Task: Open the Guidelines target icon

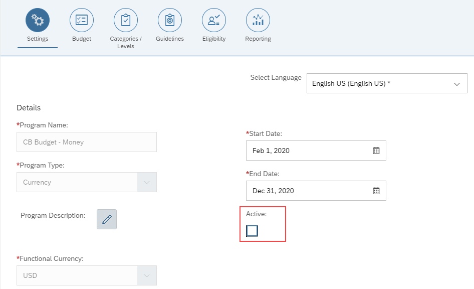Action: [170, 20]
